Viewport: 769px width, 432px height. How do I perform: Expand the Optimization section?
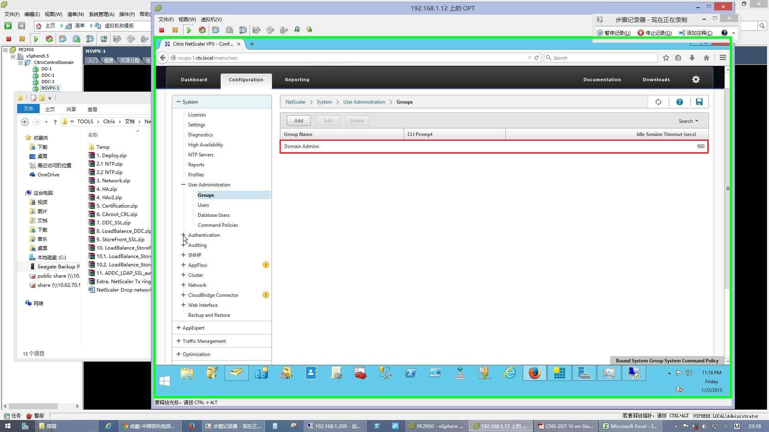(179, 354)
